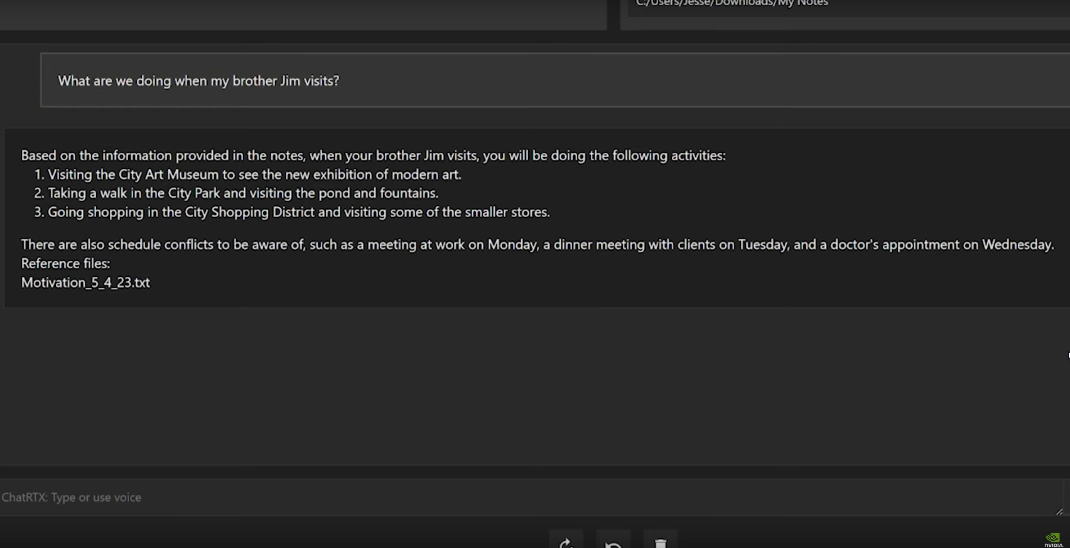The height and width of the screenshot is (548, 1070).
Task: Click the City Art Museum list item
Action: pyautogui.click(x=254, y=174)
